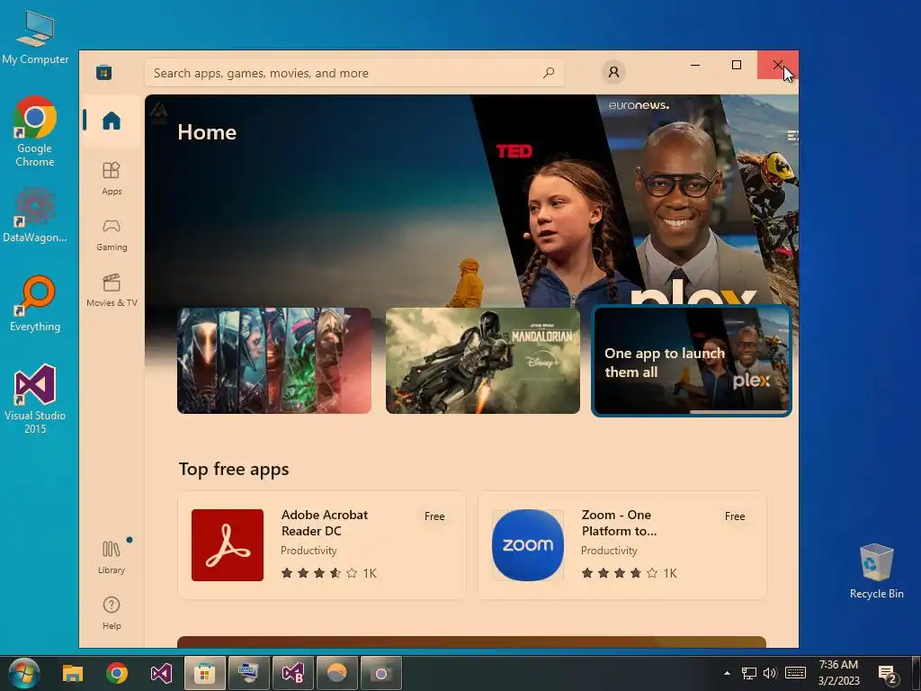Open The Mandalorian Disney+ featured thumbnail
Viewport: 921px width, 691px height.
(x=483, y=360)
